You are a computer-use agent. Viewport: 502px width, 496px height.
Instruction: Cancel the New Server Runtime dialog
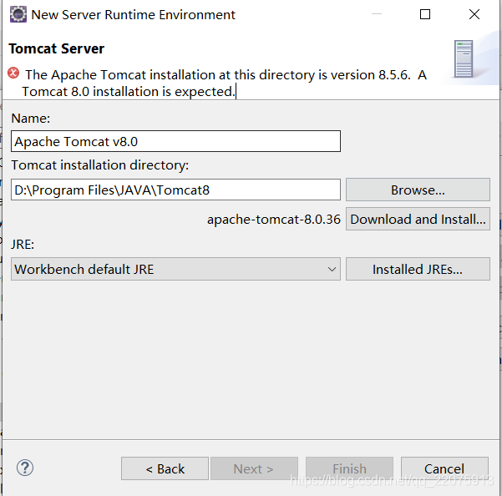(444, 468)
